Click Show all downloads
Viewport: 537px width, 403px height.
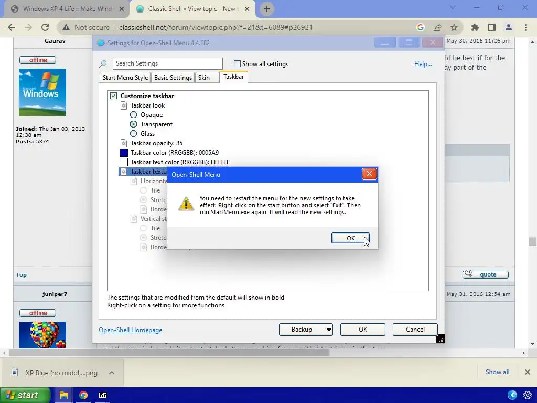pyautogui.click(x=497, y=372)
